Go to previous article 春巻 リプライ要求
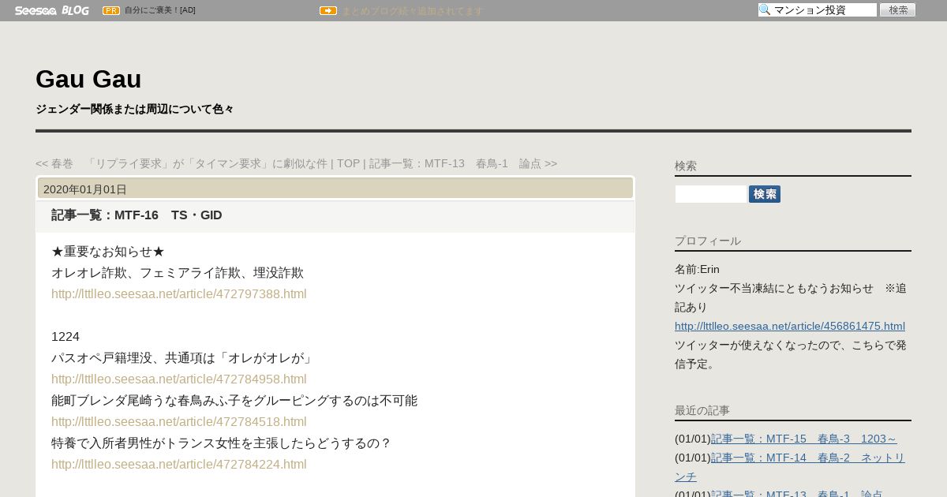The height and width of the screenshot is (497, 947). pyautogui.click(x=182, y=163)
